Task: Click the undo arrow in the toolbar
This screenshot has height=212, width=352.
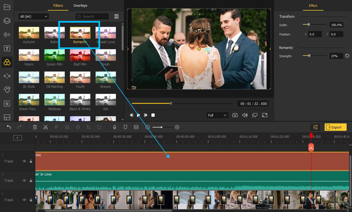Action: pos(9,127)
